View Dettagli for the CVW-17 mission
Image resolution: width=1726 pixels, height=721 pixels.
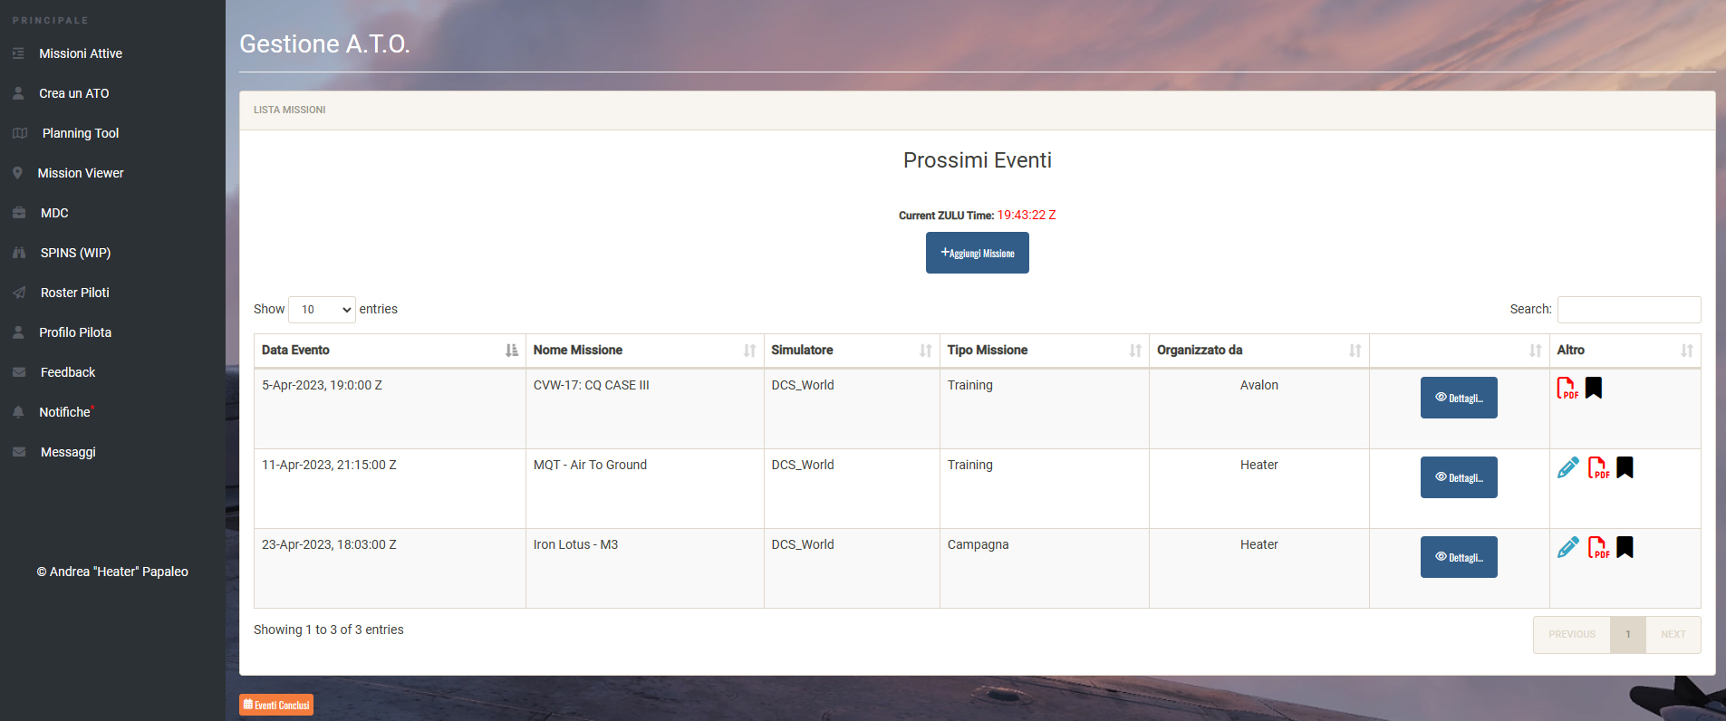[x=1458, y=398]
